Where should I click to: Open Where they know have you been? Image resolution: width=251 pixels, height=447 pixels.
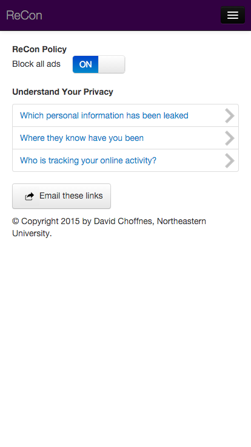point(125,138)
